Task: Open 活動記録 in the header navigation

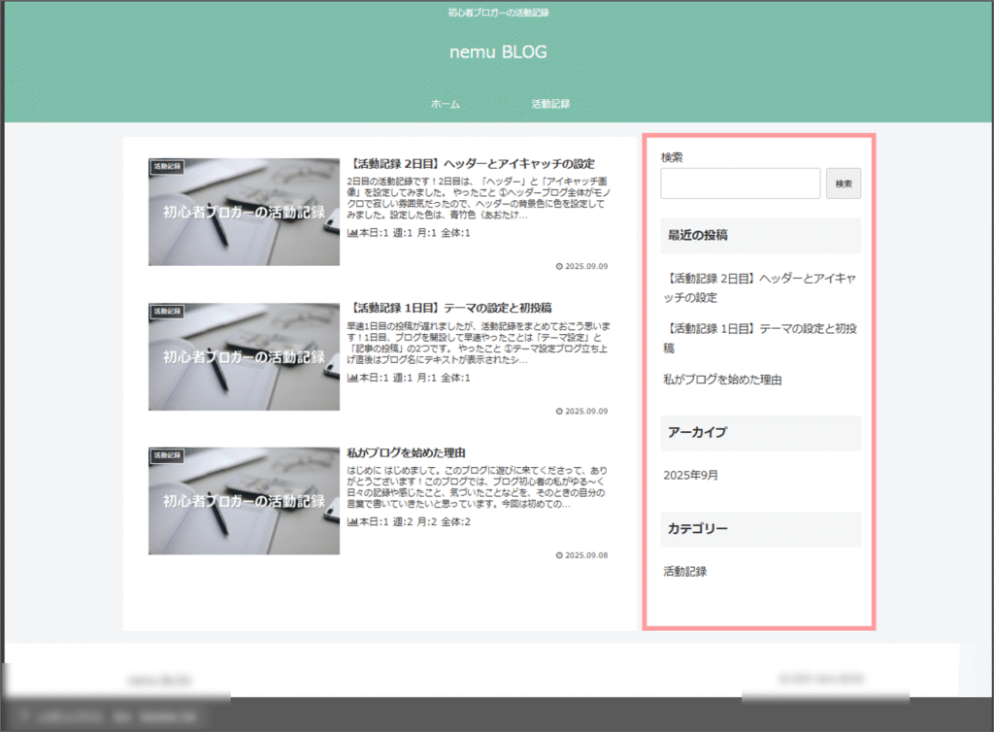Action: 550,104
